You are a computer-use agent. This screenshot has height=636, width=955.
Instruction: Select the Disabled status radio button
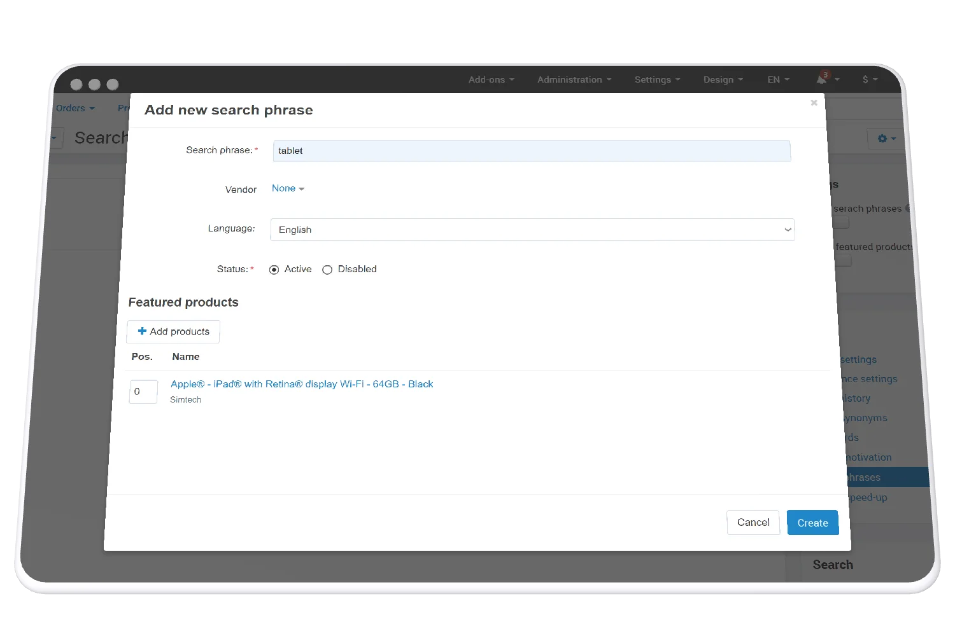[327, 270]
